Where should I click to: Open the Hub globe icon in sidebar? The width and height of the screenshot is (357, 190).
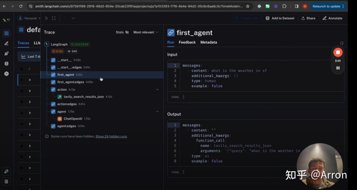(6, 74)
